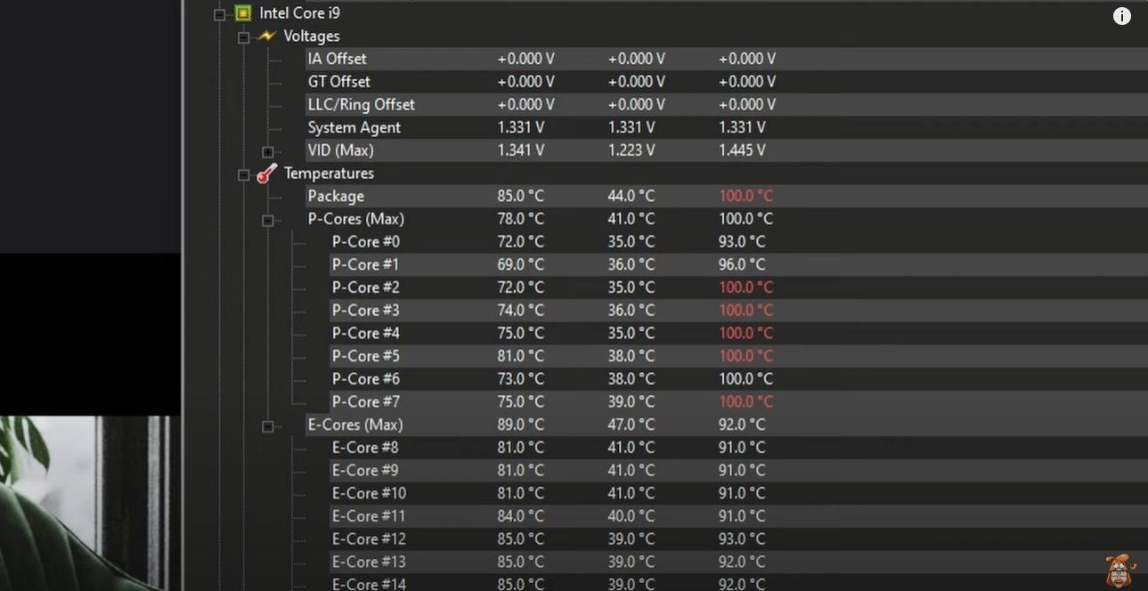The height and width of the screenshot is (591, 1148).
Task: Select the P-Core #2 row
Action: coord(737,287)
